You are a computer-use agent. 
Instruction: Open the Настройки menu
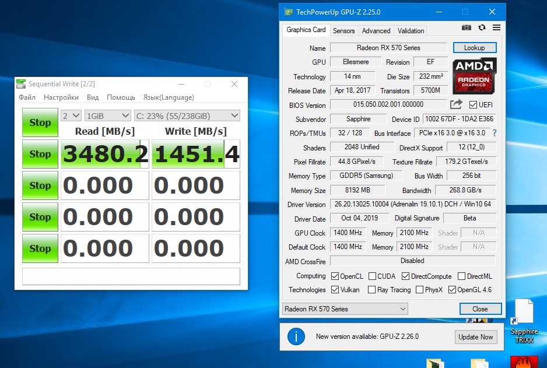coord(61,97)
